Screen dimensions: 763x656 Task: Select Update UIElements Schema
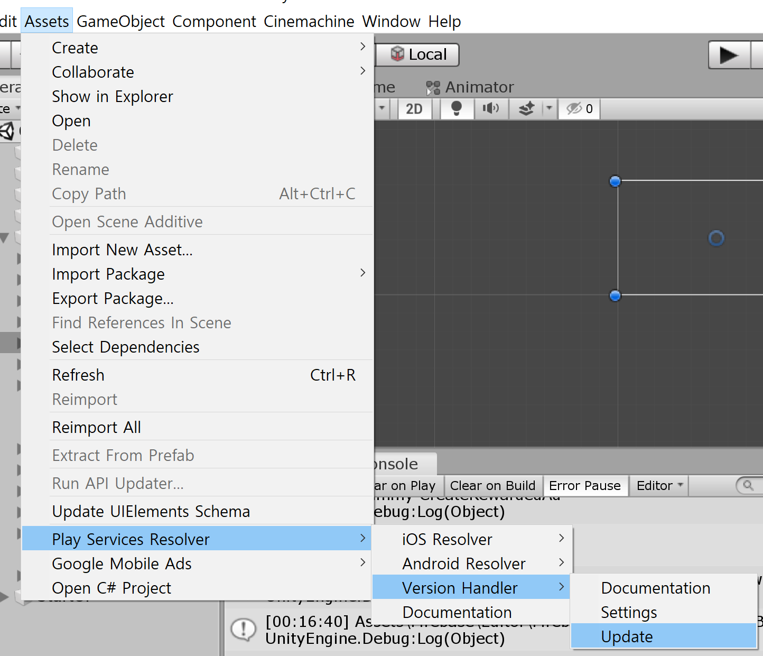[x=198, y=511]
